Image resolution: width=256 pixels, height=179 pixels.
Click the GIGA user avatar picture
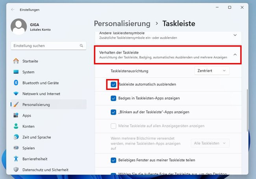pos(19,26)
